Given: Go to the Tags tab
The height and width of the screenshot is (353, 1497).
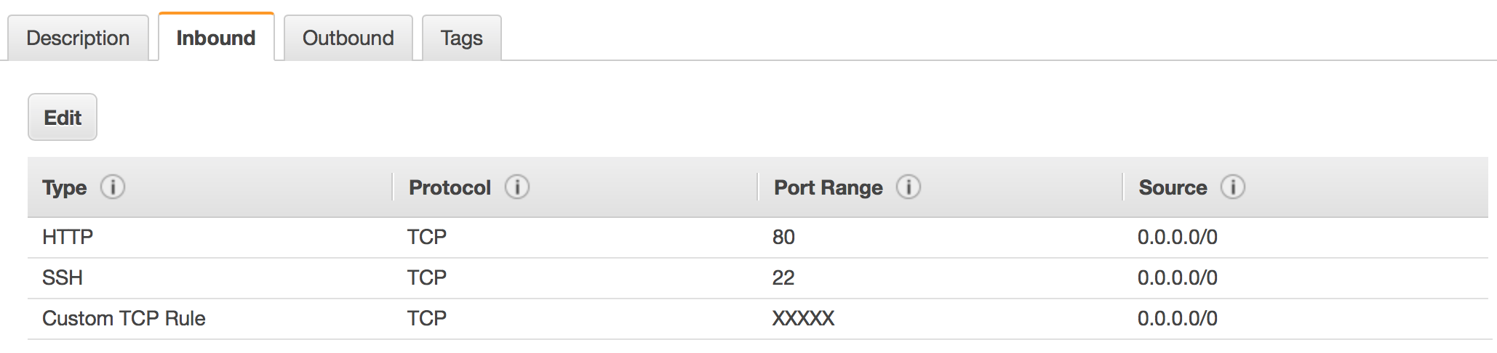Looking at the screenshot, I should (461, 38).
